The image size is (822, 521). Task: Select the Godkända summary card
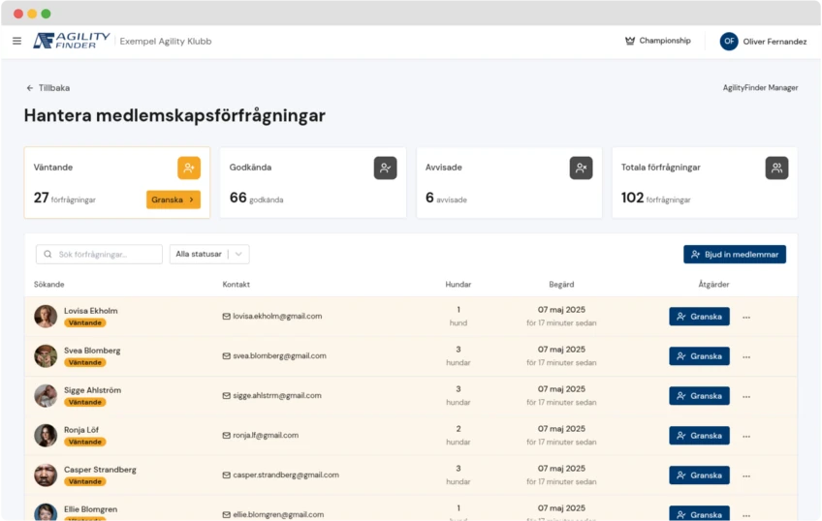[x=312, y=182]
